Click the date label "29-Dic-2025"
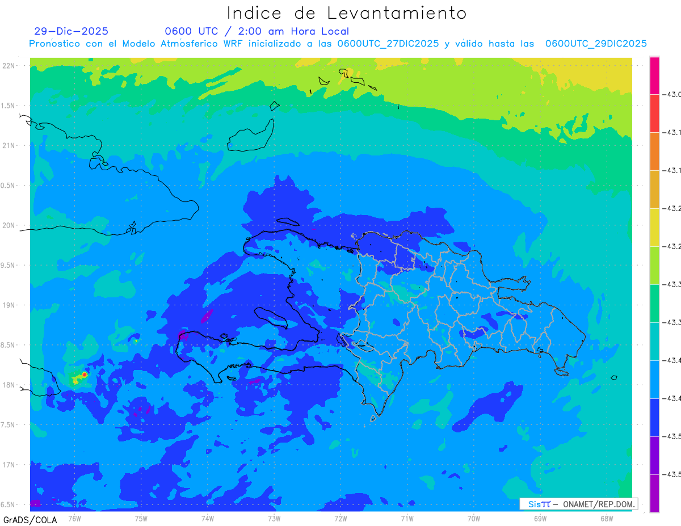 [x=71, y=31]
